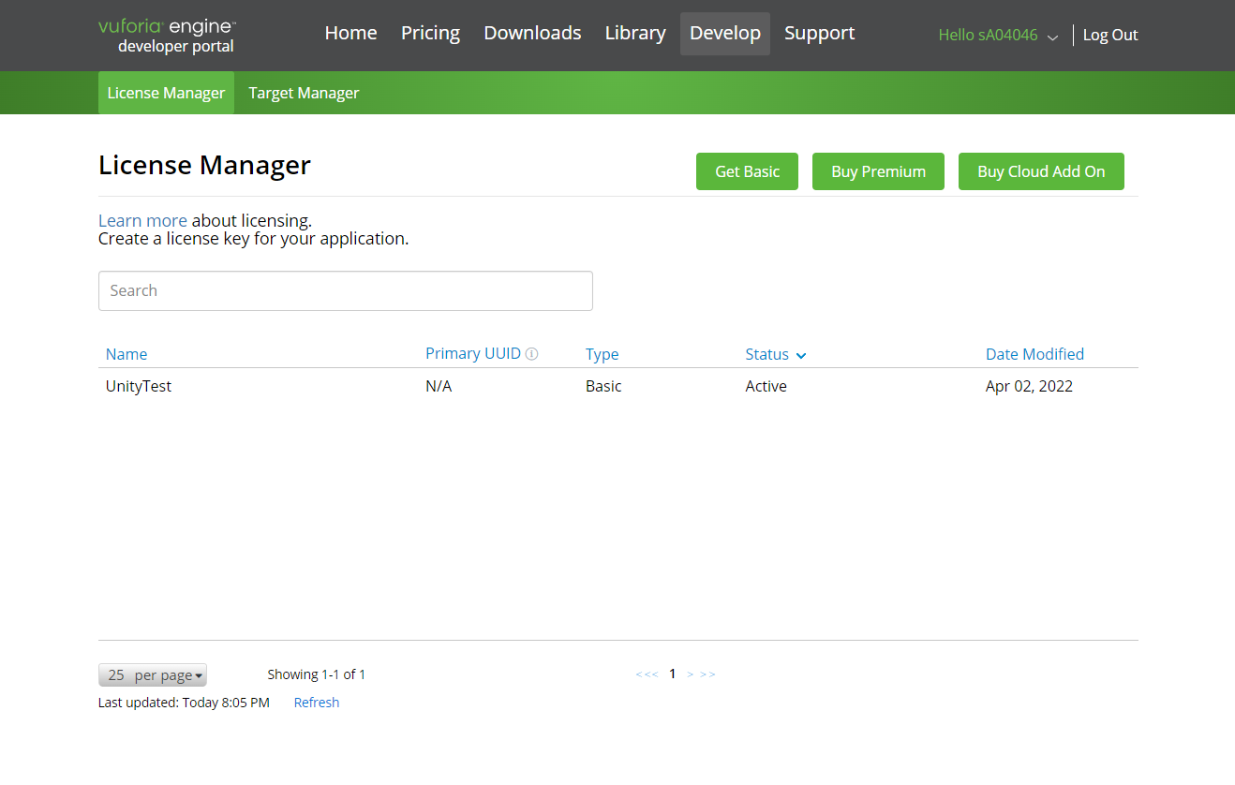Sort by the Name column header
The height and width of the screenshot is (785, 1235).
point(126,354)
